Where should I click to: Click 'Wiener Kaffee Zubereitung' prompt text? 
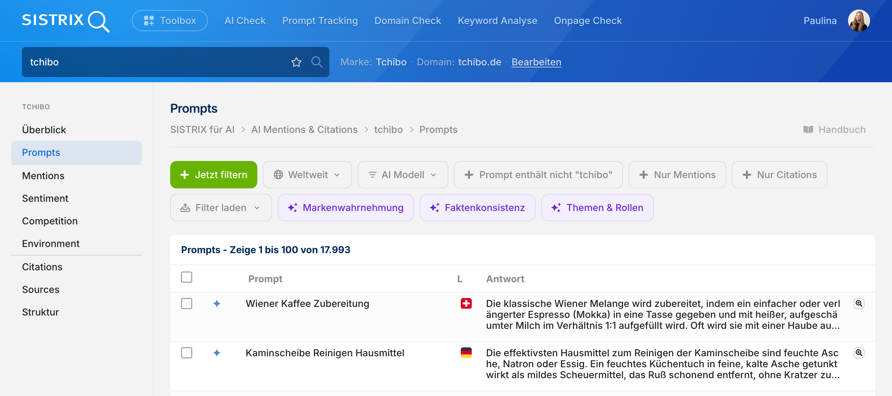[x=307, y=304]
